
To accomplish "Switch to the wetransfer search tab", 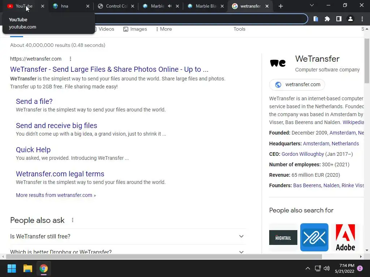I will tap(250, 6).
